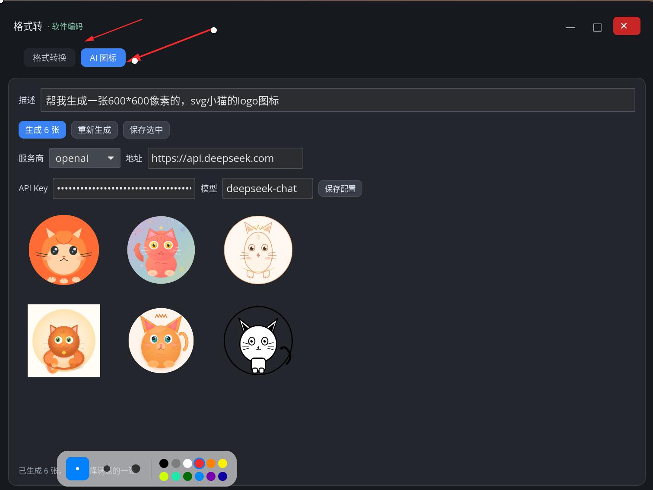
Task: Pick the red color swatch
Action: (199, 464)
